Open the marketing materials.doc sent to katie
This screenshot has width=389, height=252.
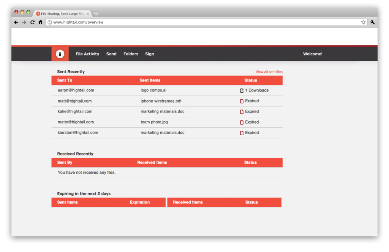pyautogui.click(x=162, y=112)
